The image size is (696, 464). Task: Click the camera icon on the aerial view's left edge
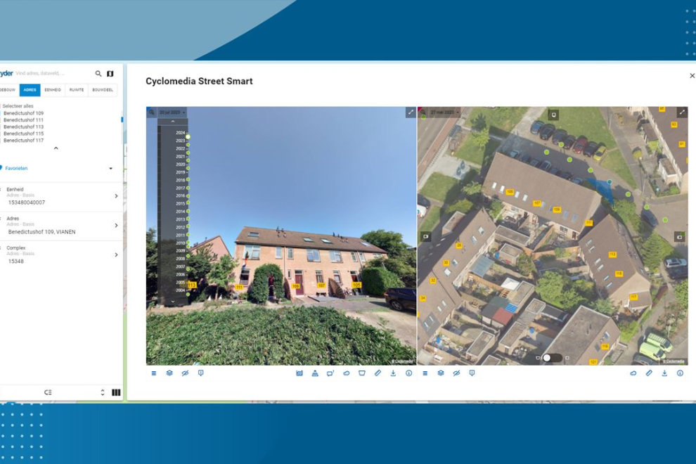click(x=425, y=237)
